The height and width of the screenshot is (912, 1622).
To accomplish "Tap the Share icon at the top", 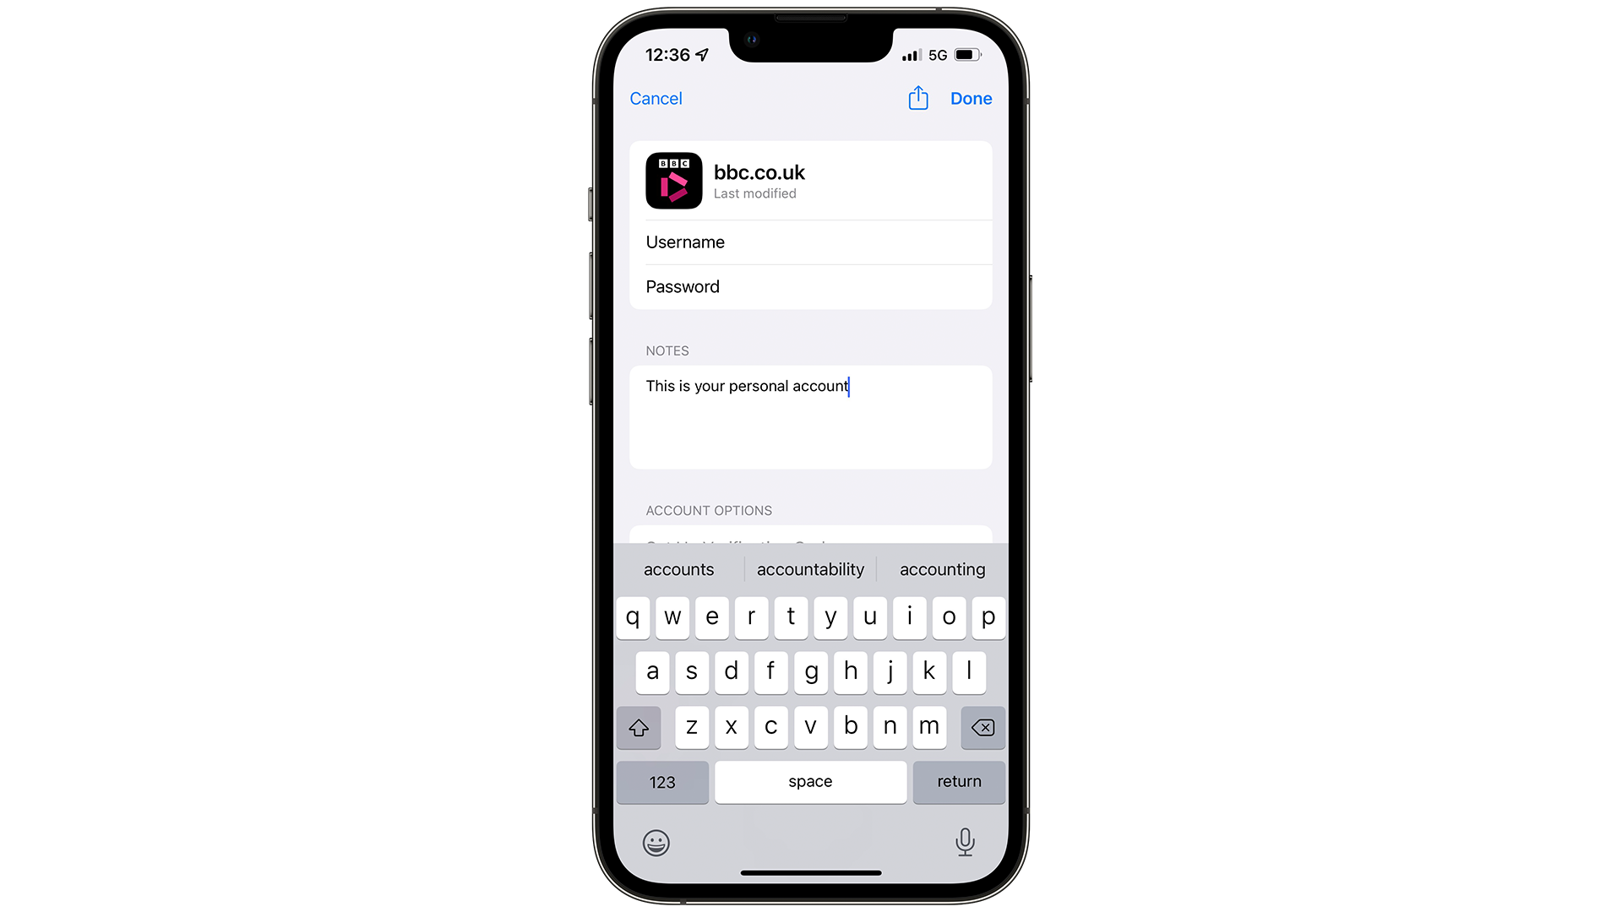I will [918, 98].
